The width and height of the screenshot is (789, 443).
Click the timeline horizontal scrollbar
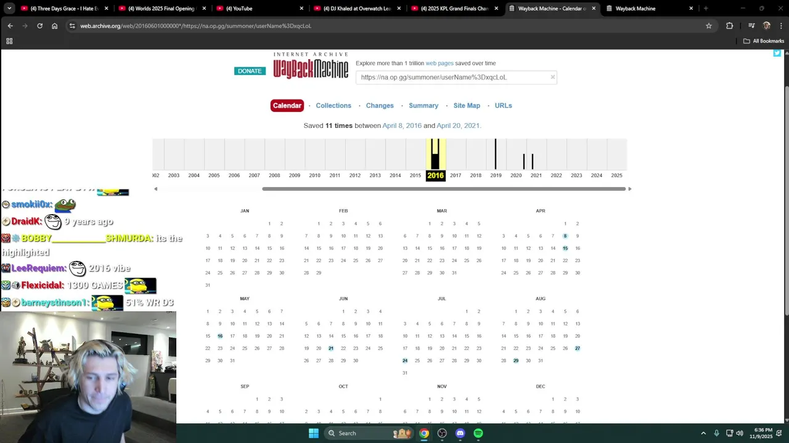tap(444, 189)
